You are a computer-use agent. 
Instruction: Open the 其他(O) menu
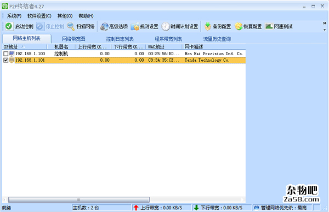coord(65,16)
